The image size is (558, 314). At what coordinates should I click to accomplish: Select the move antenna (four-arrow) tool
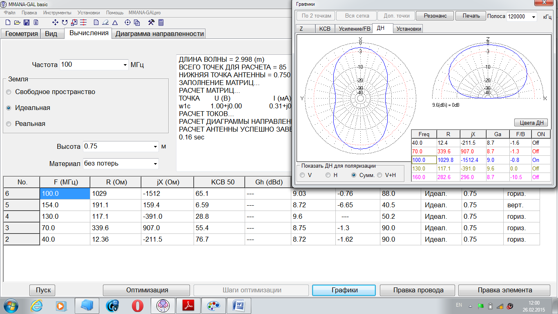click(x=56, y=22)
